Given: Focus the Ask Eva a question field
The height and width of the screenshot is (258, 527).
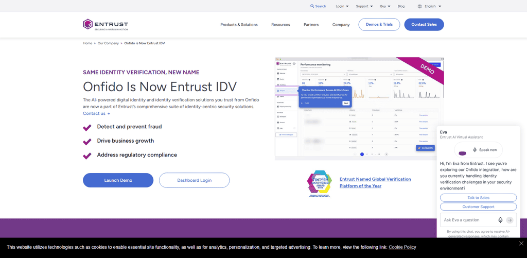Looking at the screenshot, I should [x=469, y=220].
